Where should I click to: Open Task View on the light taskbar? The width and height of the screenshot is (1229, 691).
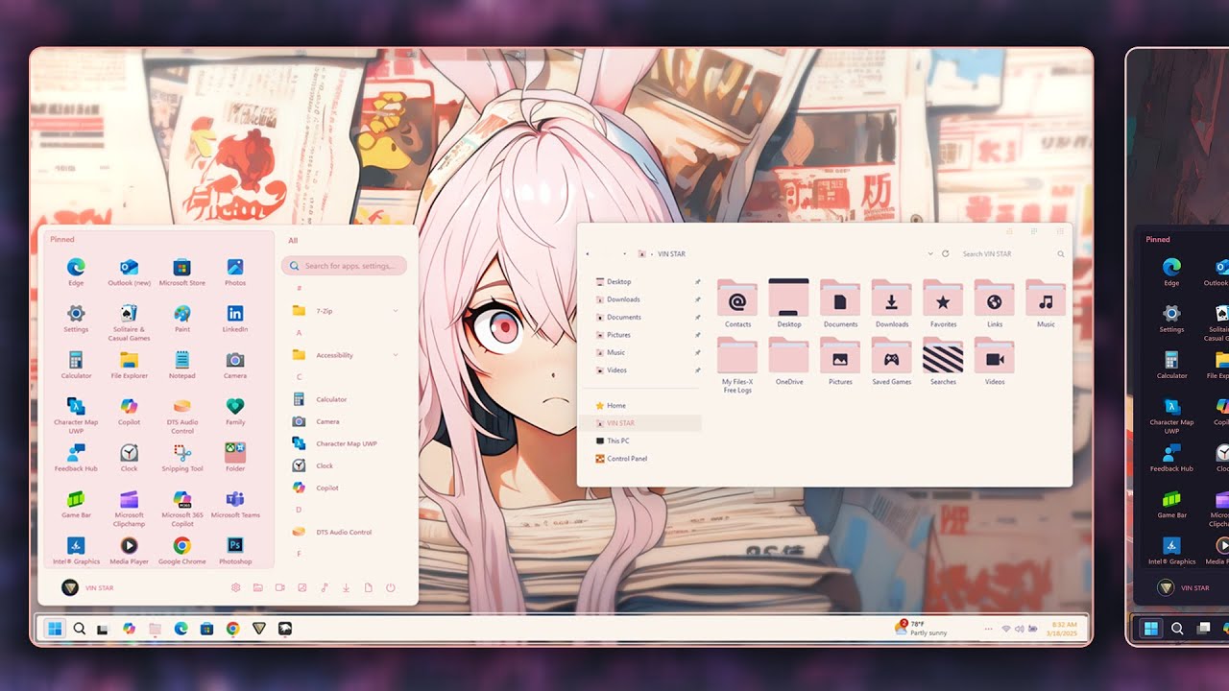click(x=102, y=629)
